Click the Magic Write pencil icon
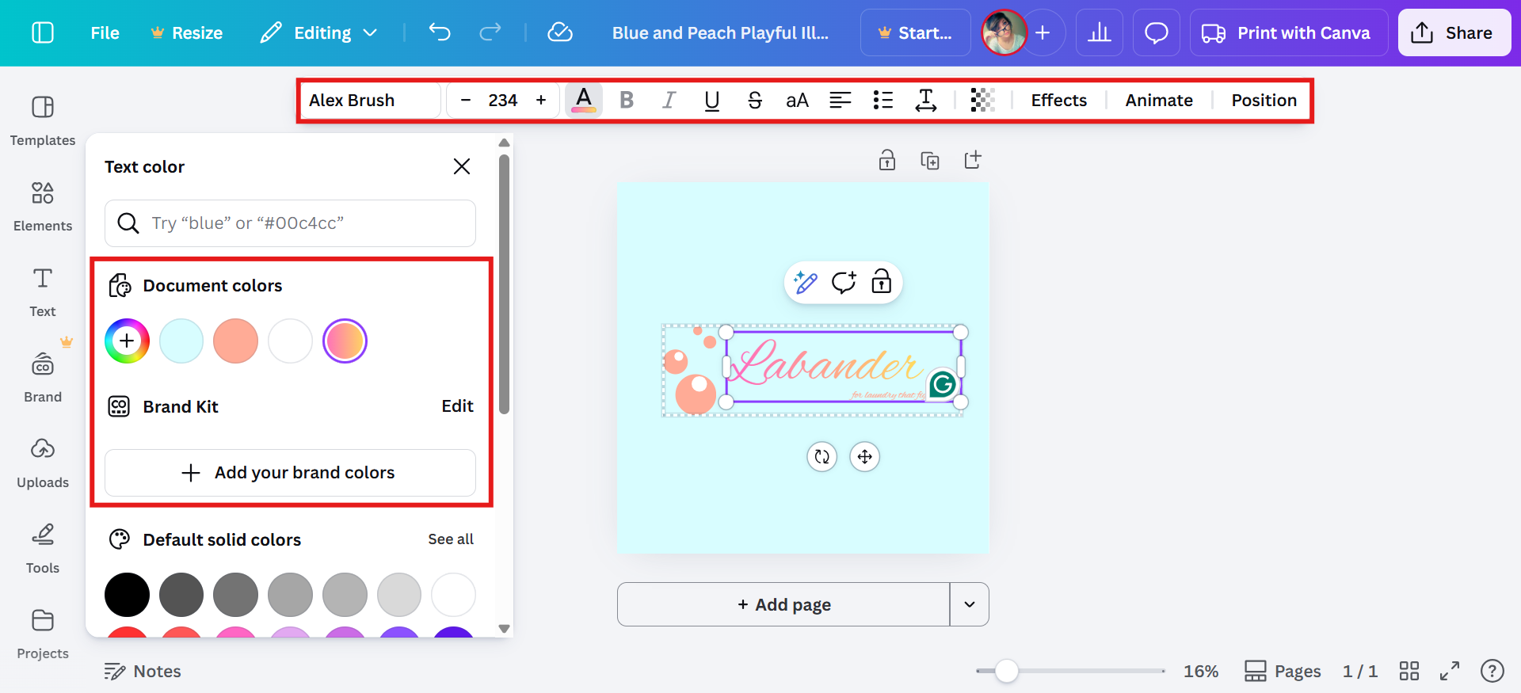Screen dimensions: 1521x693 pyautogui.click(x=806, y=282)
